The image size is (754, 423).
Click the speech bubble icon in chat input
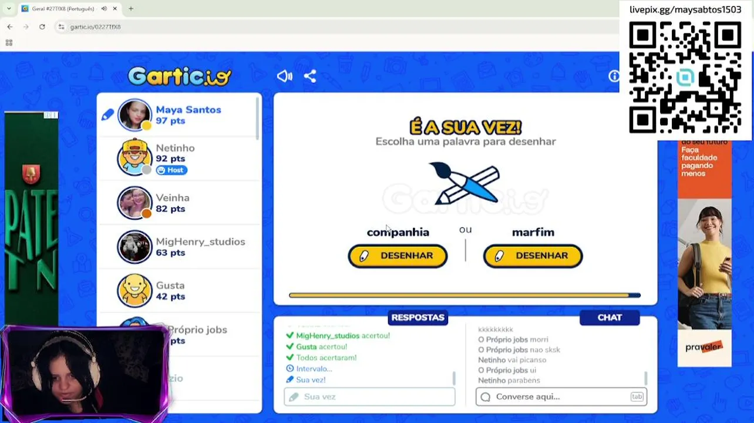(x=486, y=397)
